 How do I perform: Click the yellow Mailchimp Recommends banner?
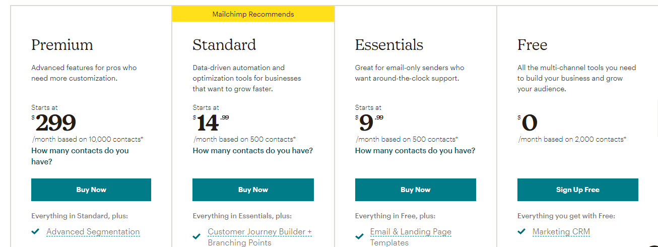click(253, 14)
